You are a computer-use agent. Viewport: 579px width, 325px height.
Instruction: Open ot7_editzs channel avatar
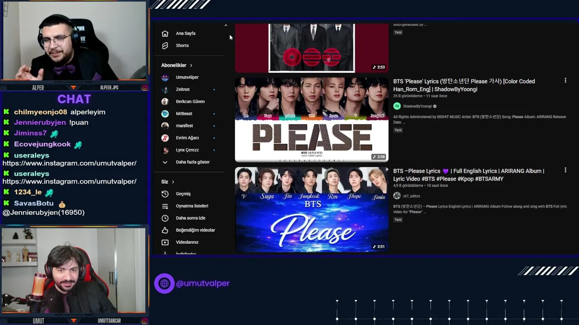397,196
